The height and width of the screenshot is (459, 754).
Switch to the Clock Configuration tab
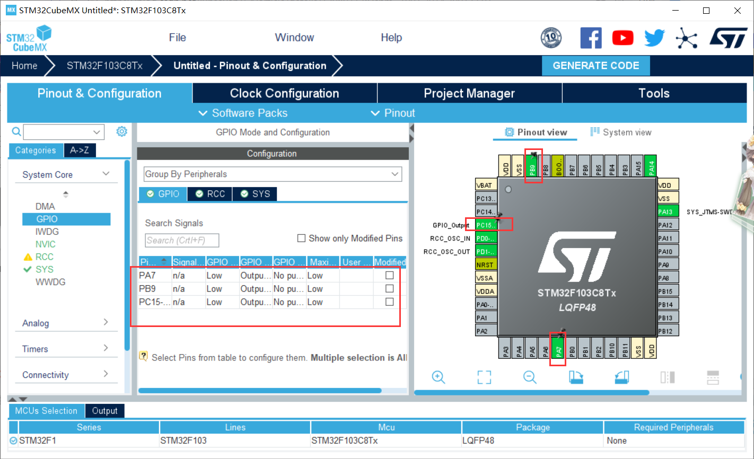click(284, 93)
